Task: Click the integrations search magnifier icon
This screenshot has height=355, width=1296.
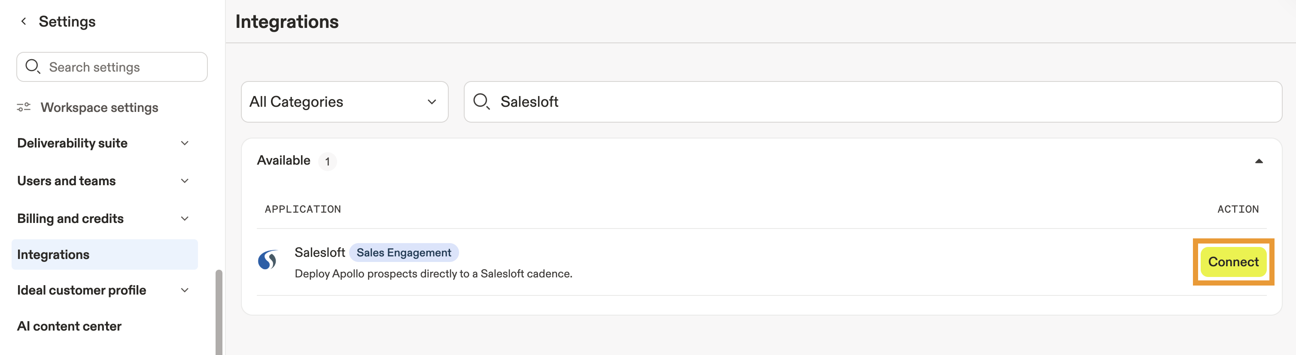Action: (481, 102)
